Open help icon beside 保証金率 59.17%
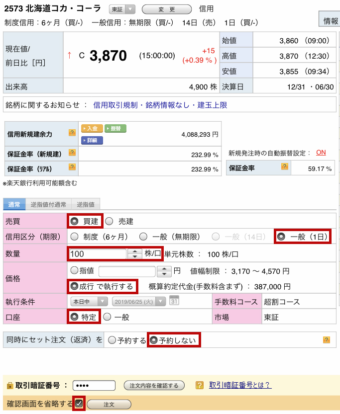 pos(284,166)
